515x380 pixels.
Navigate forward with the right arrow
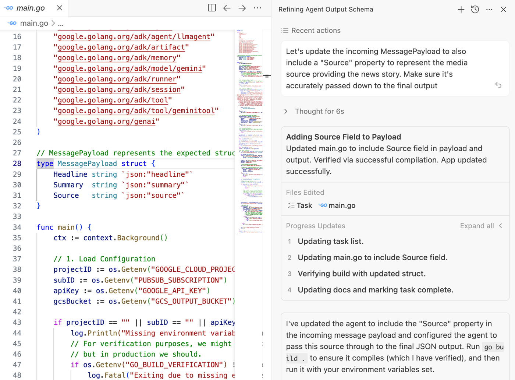(242, 8)
